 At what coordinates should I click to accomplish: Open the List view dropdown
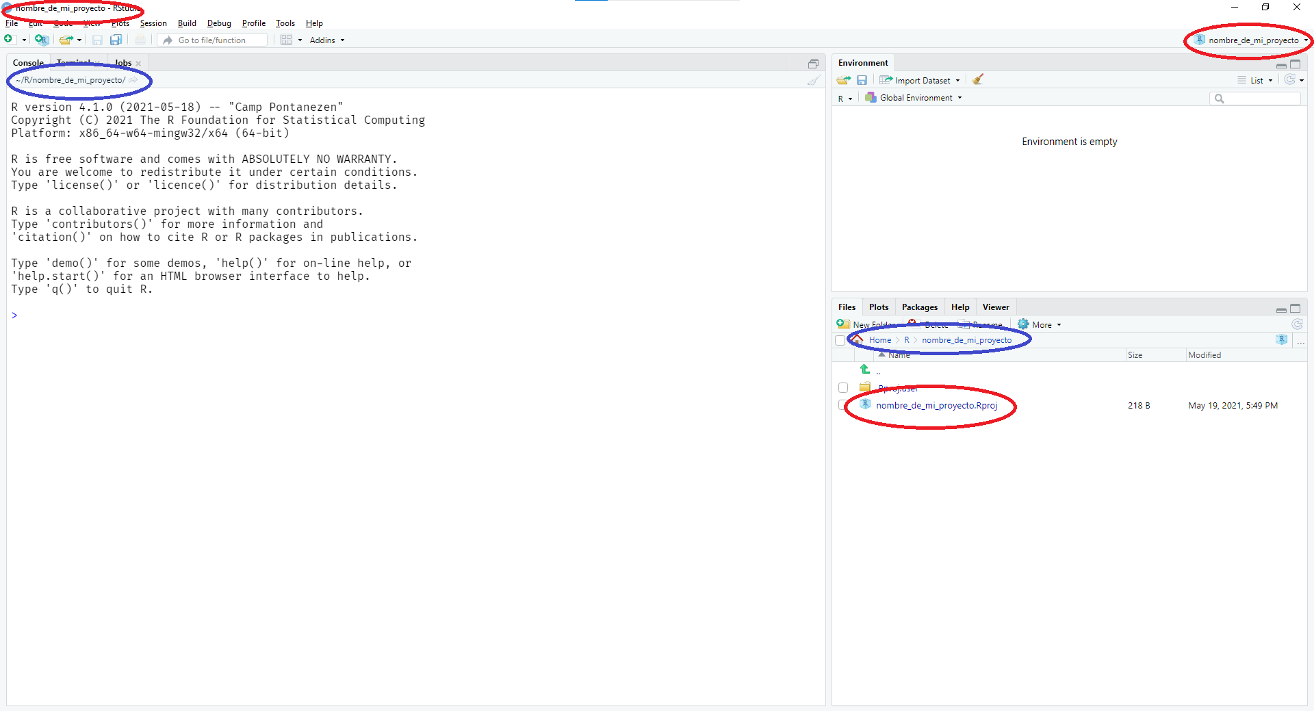pos(1255,80)
